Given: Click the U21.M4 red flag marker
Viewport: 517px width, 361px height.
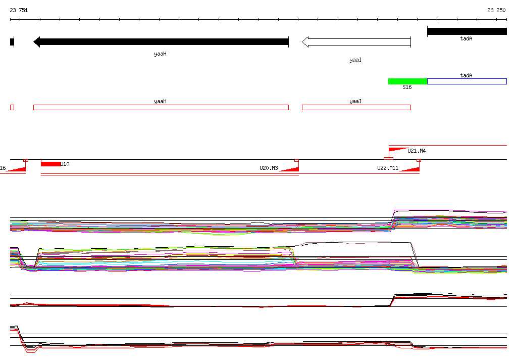Looking at the screenshot, I should (398, 150).
